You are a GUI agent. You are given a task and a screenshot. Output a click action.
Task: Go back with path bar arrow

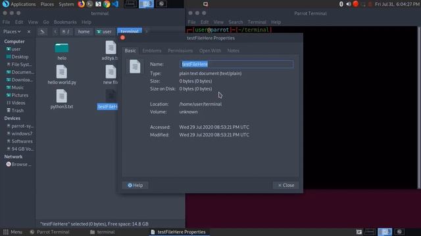tap(55, 31)
